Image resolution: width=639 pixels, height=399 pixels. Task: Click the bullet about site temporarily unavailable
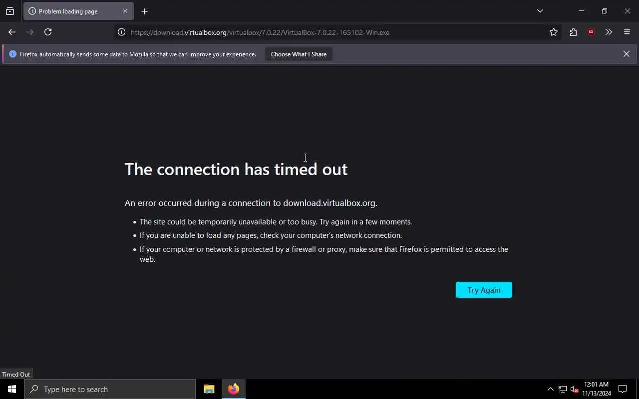tap(276, 222)
